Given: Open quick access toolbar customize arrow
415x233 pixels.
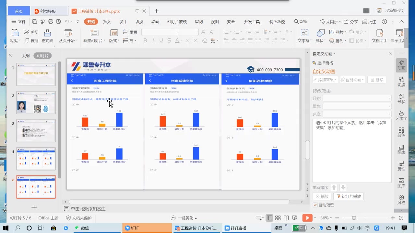Looking at the screenshot, I should [78, 22].
